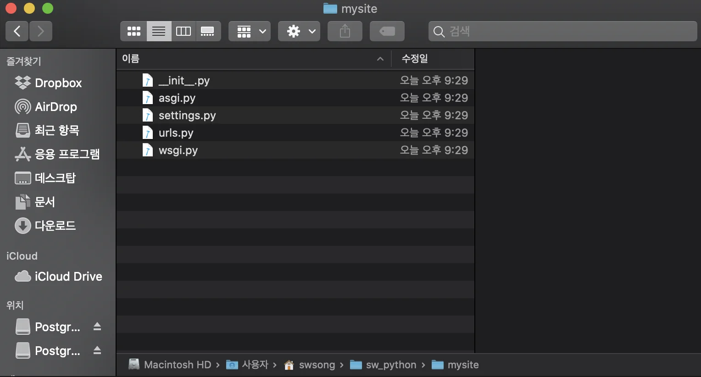This screenshot has height=377, width=701.
Task: Click the Share toolbar icon
Action: (345, 31)
